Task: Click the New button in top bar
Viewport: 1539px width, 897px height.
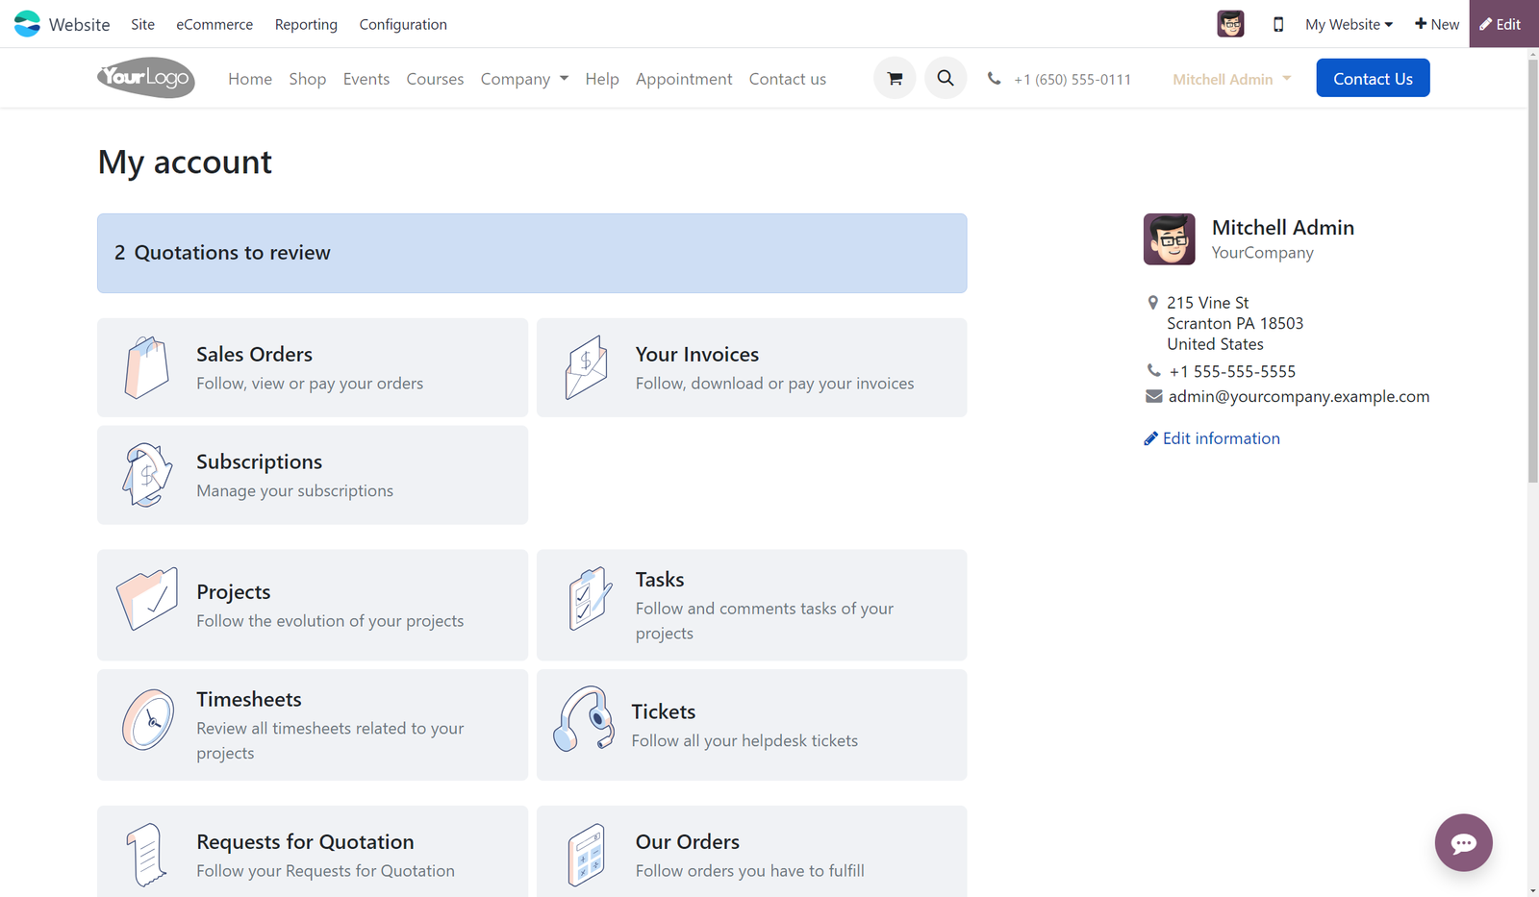Action: point(1437,24)
